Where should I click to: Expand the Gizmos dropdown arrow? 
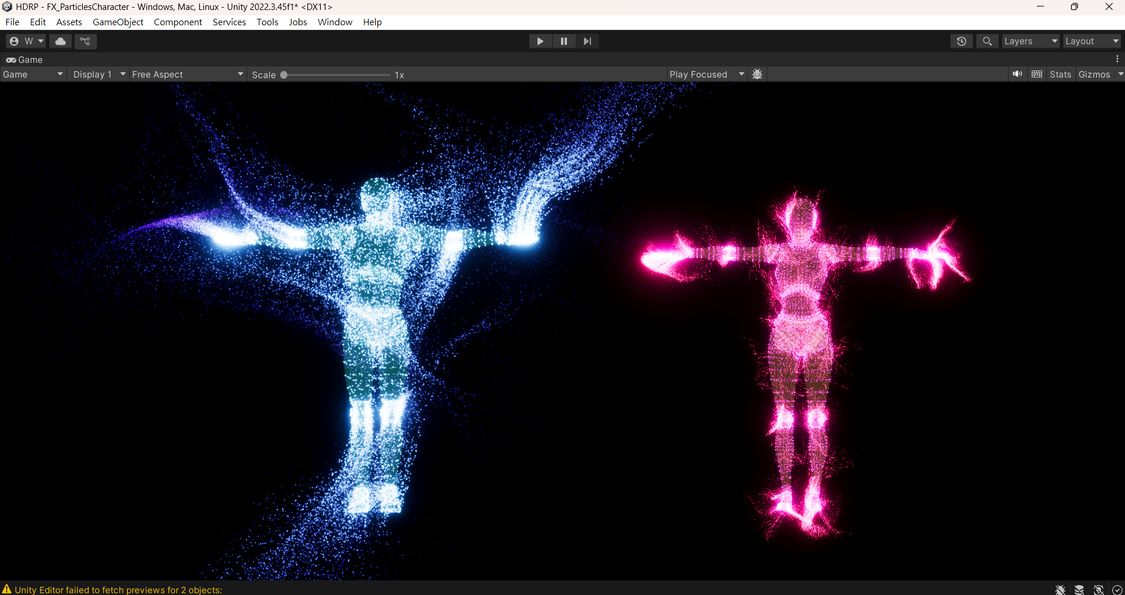1120,74
